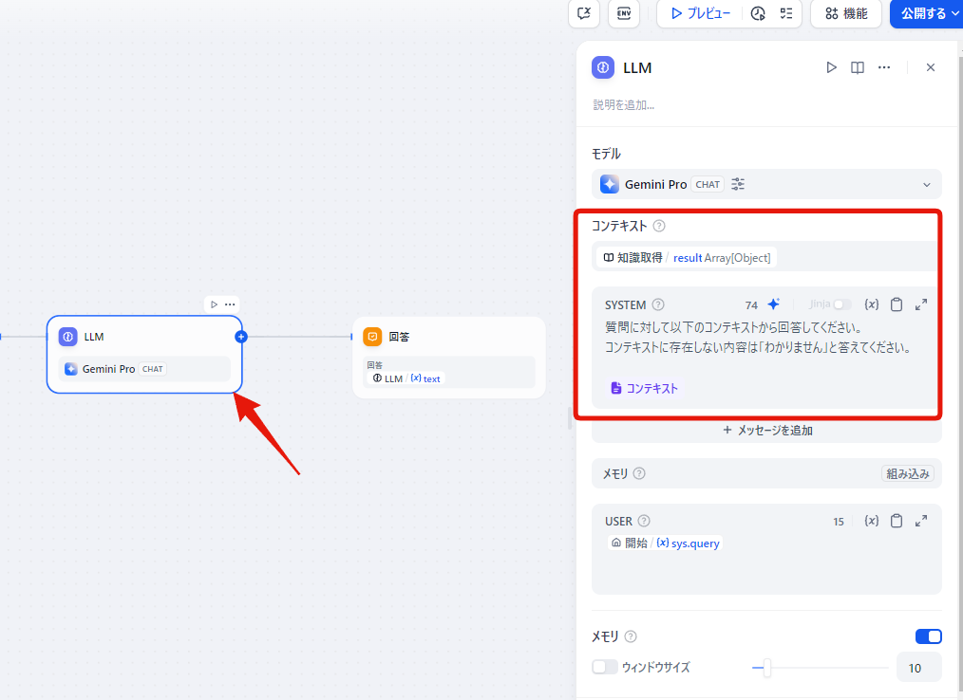Insert variable in USER prompt
The width and height of the screenshot is (963, 700).
(x=871, y=521)
